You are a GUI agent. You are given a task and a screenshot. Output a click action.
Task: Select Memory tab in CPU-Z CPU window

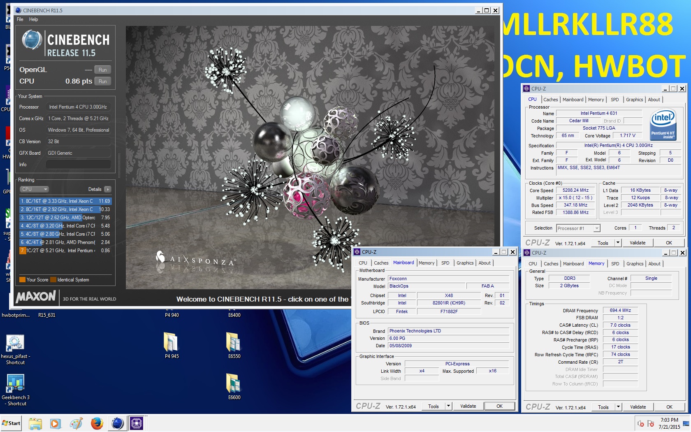(596, 100)
